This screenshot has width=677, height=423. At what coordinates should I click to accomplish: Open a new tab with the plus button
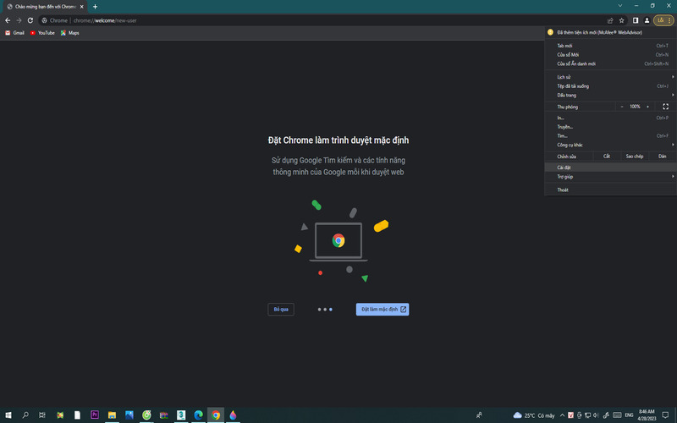[x=95, y=7]
